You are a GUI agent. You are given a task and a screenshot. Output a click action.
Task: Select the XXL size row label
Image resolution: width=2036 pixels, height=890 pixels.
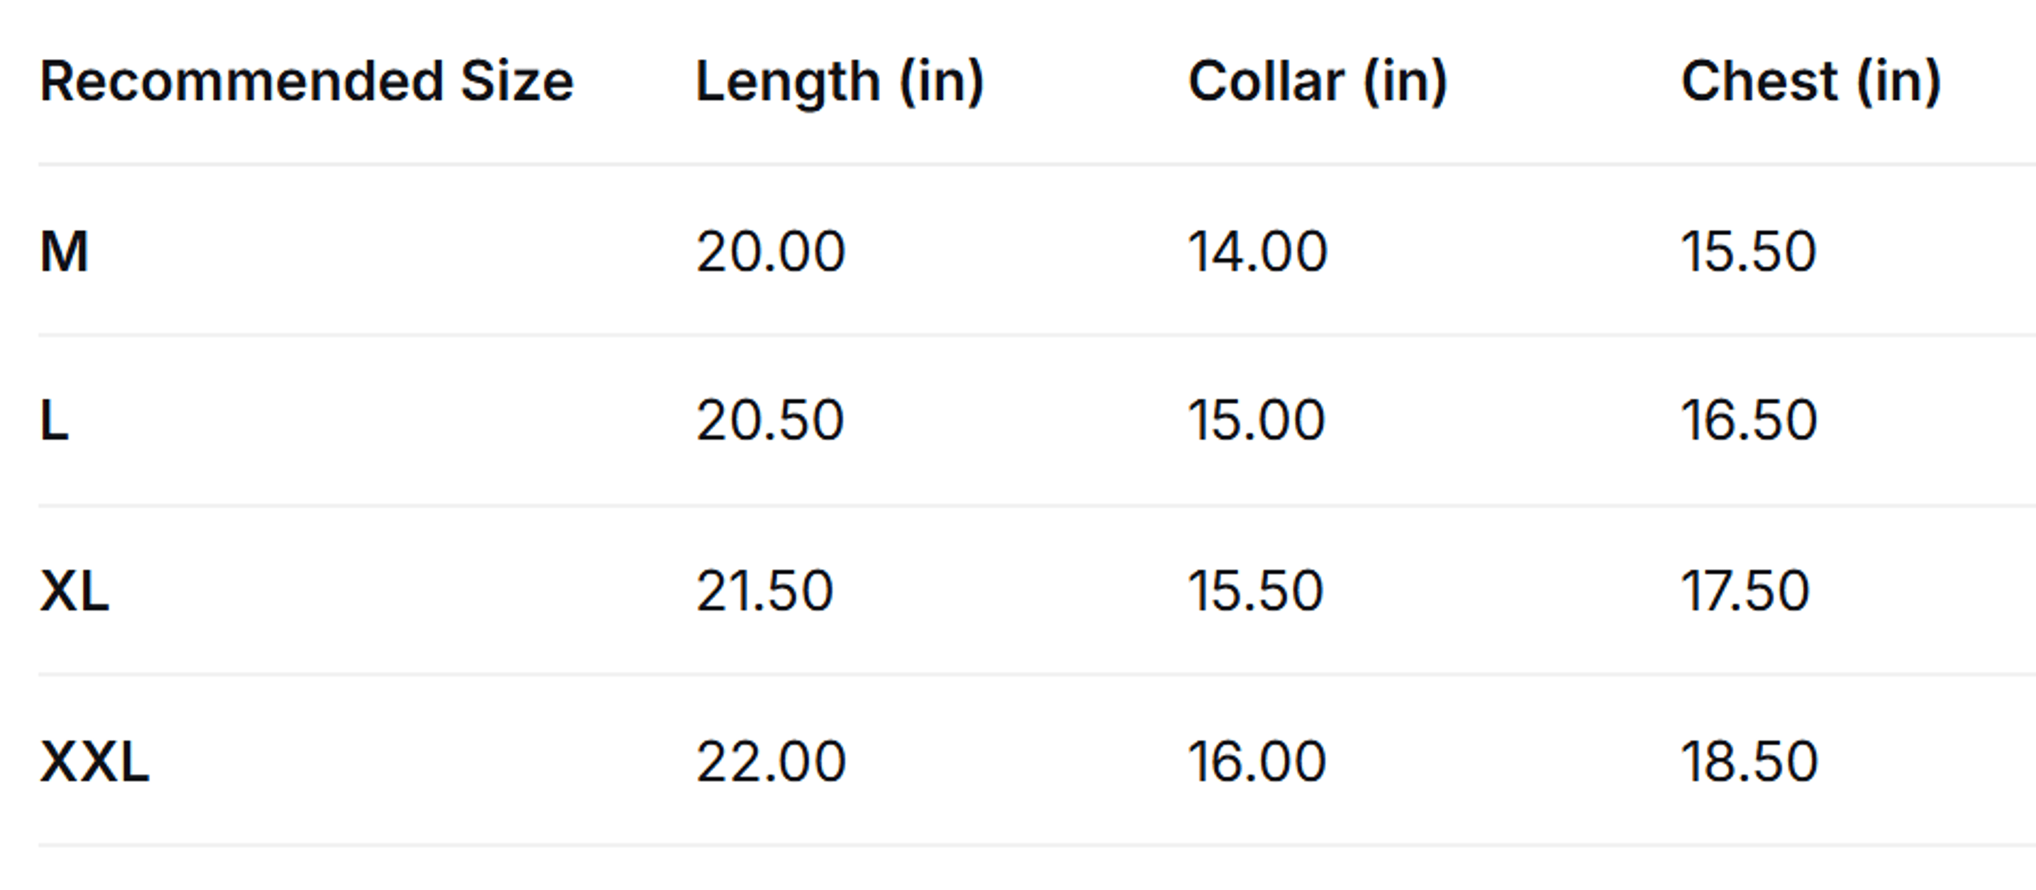click(94, 762)
